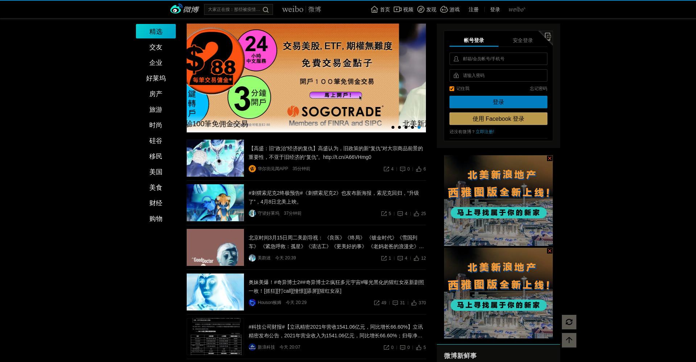Viewport: 696px width, 362px height.
Task: Select 好莱坞 category
Action: (x=156, y=78)
